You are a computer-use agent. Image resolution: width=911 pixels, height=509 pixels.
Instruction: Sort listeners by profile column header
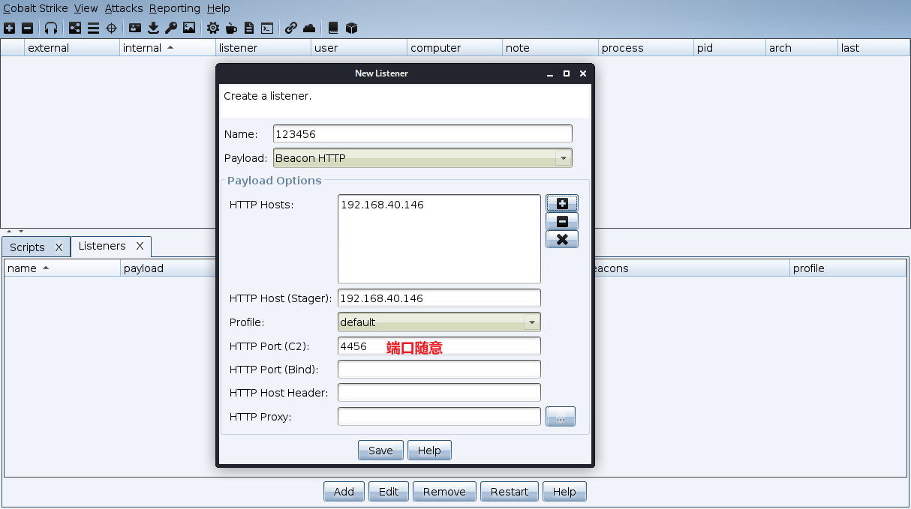[x=849, y=268]
